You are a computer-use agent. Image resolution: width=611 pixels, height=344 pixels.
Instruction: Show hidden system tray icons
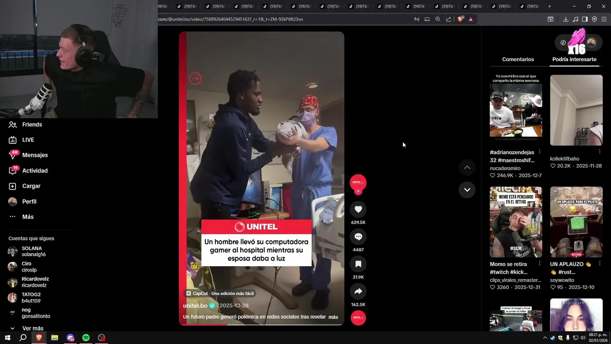pyautogui.click(x=545, y=338)
